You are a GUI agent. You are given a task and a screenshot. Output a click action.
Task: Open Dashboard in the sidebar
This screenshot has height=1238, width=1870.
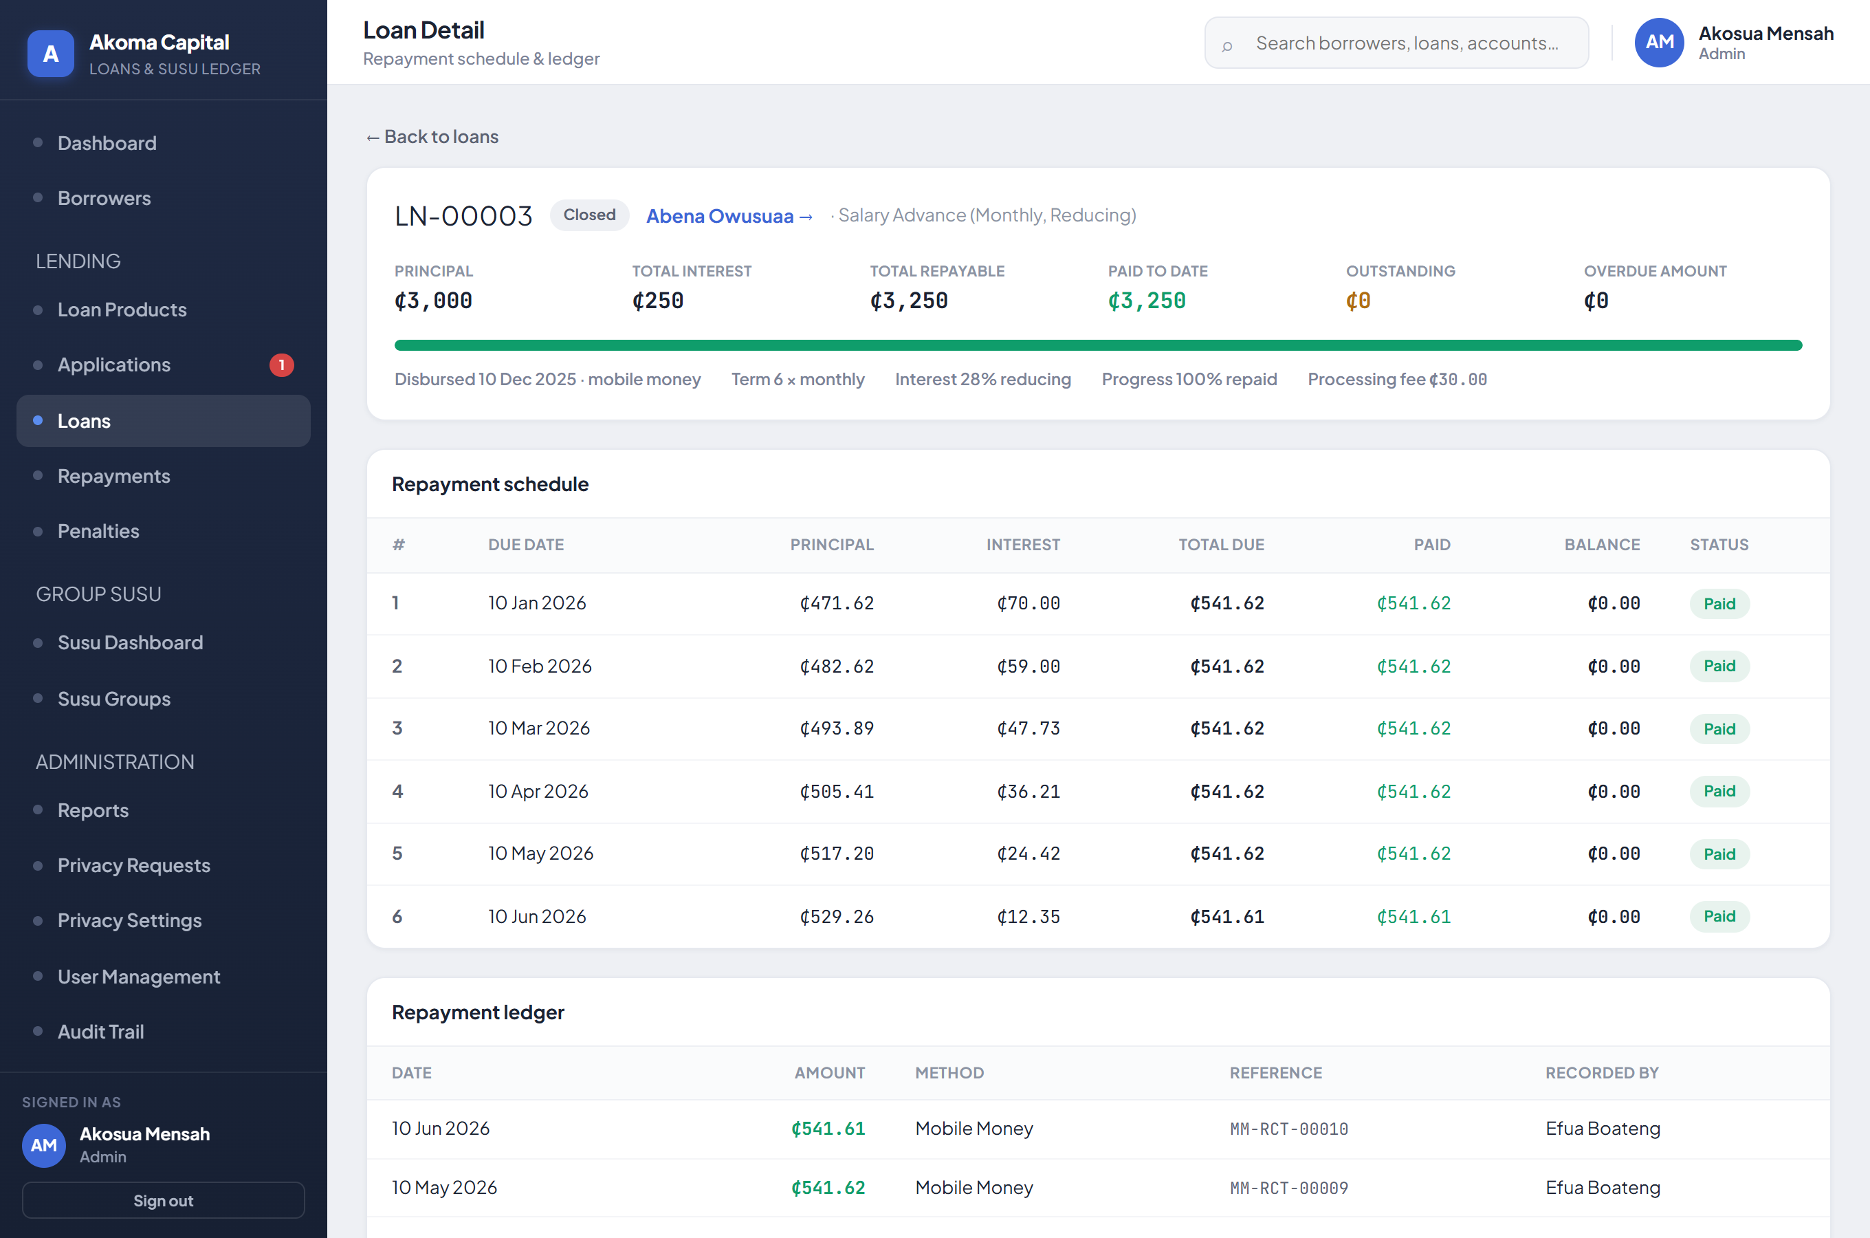click(x=164, y=143)
